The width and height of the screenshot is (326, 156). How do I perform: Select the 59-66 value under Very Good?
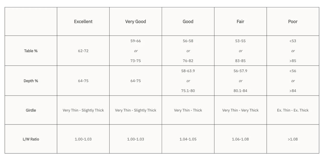click(x=135, y=41)
